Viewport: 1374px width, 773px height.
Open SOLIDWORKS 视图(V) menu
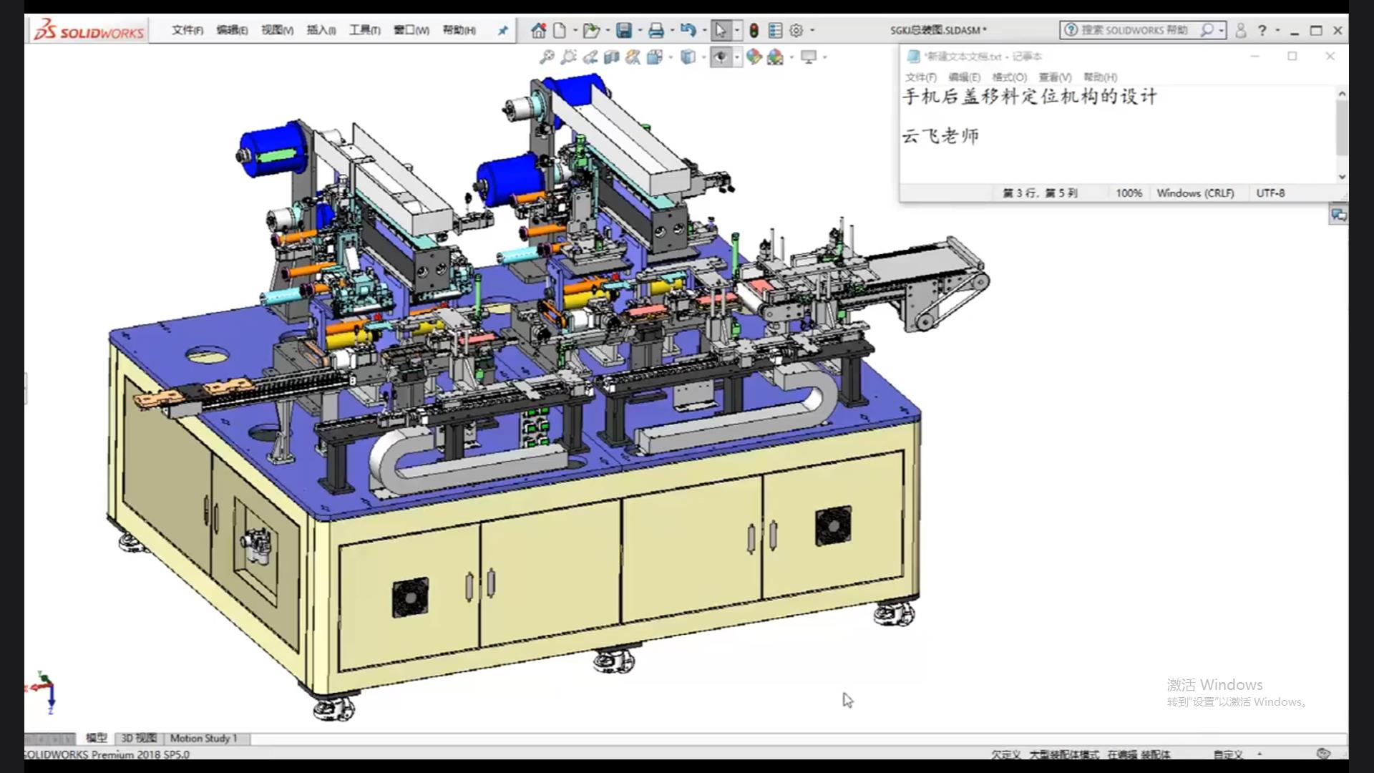277,30
